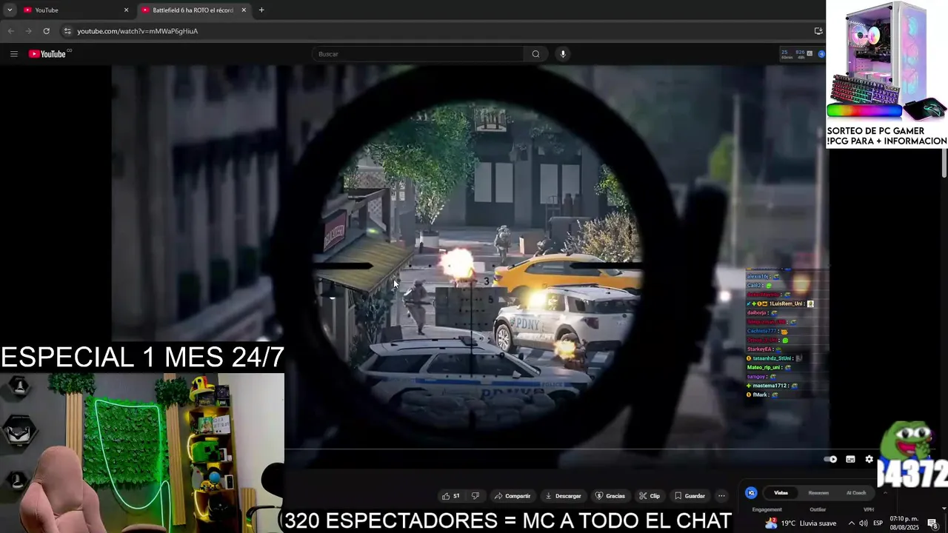Viewport: 948px width, 533px height.
Task: Switch to the Vistas tab
Action: [781, 492]
